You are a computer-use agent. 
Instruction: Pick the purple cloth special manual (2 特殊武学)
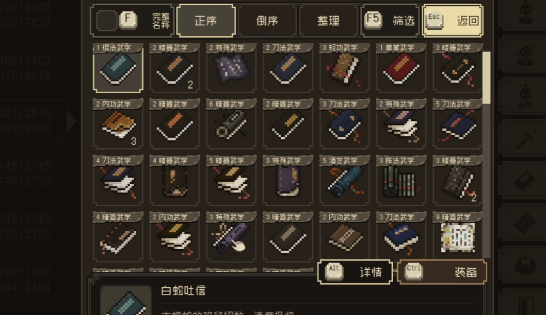pos(231,68)
